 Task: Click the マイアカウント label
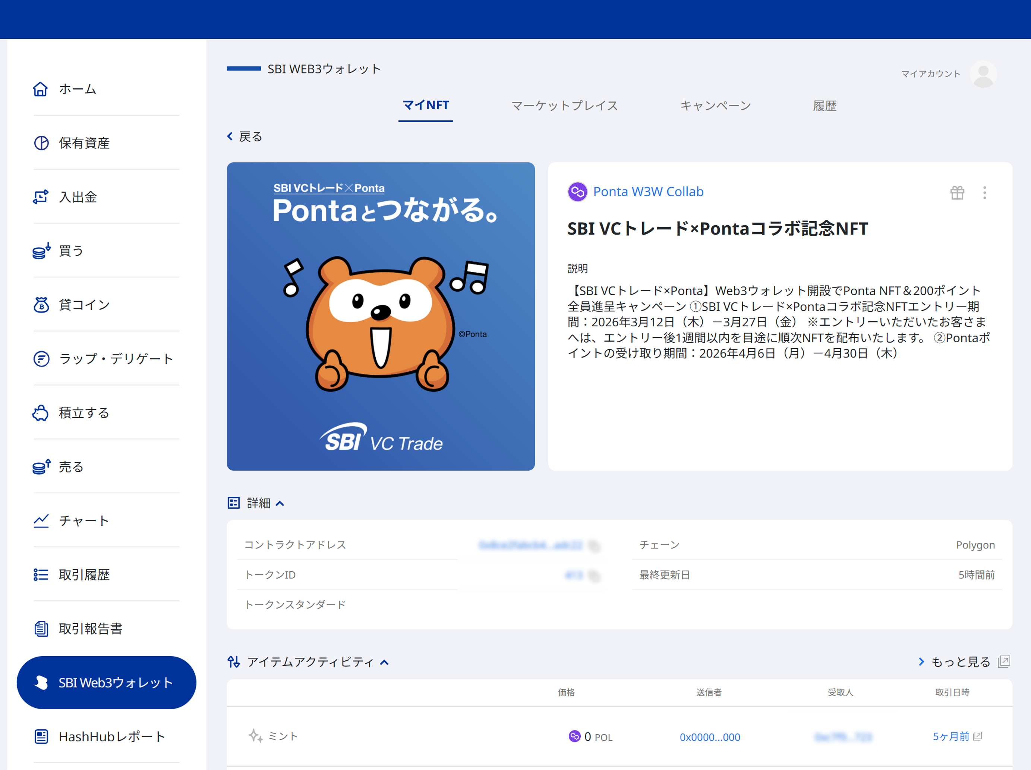pos(930,74)
